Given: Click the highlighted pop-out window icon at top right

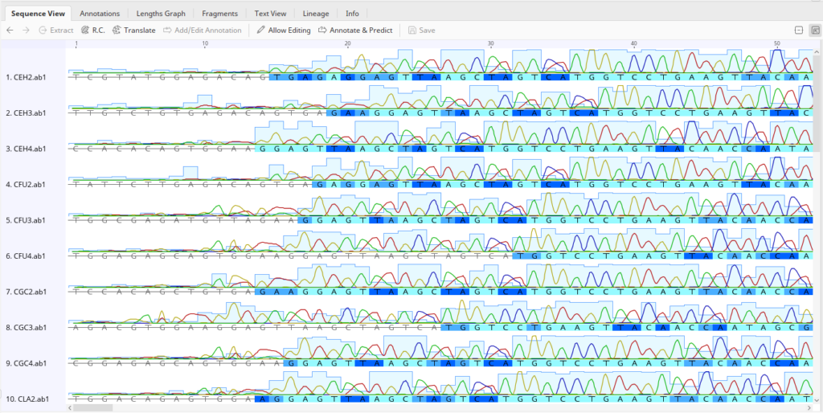Looking at the screenshot, I should tap(814, 31).
